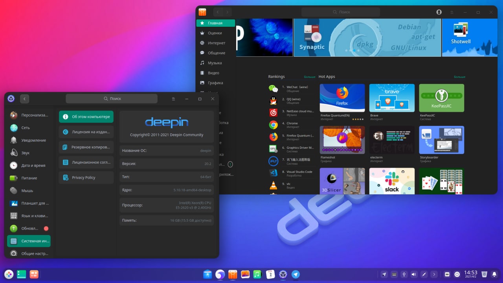Open Оценки category in App Store
The width and height of the screenshot is (503, 283).
[216, 33]
